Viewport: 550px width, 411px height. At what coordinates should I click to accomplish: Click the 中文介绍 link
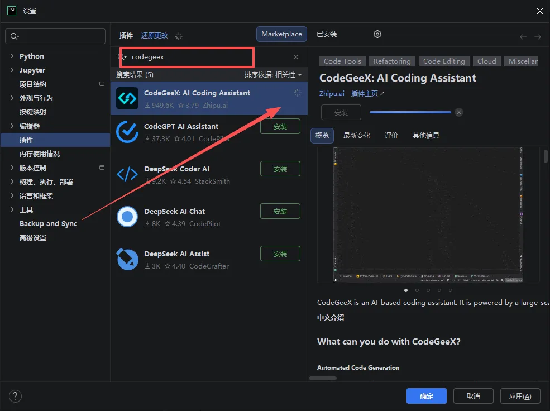coord(331,317)
